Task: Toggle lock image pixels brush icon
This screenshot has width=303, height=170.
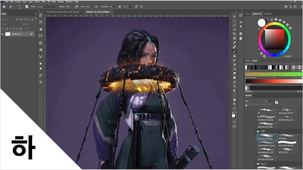Action: 11,28
